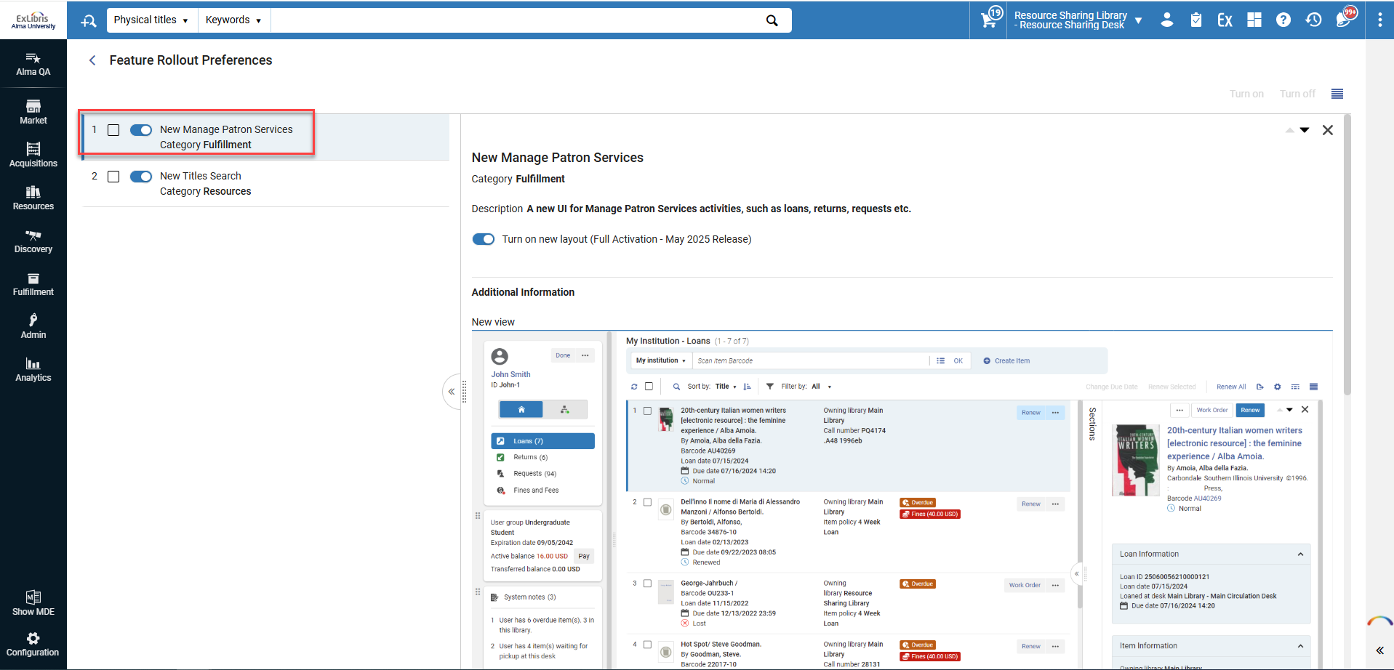The image size is (1394, 670).
Task: Open the Keywords search type dropdown
Action: click(233, 20)
